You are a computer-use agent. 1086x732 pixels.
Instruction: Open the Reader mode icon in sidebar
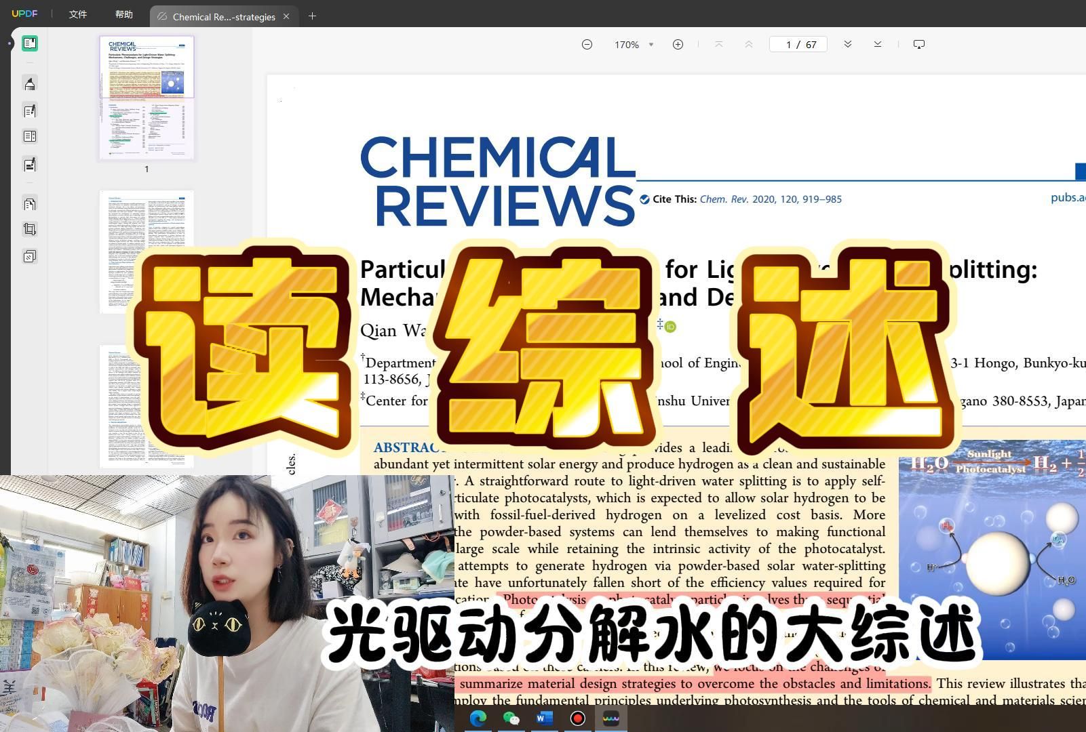[30, 43]
